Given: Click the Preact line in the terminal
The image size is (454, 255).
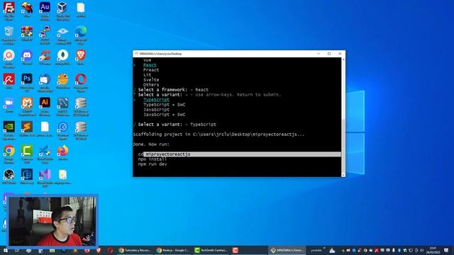Looking at the screenshot, I should (x=151, y=70).
